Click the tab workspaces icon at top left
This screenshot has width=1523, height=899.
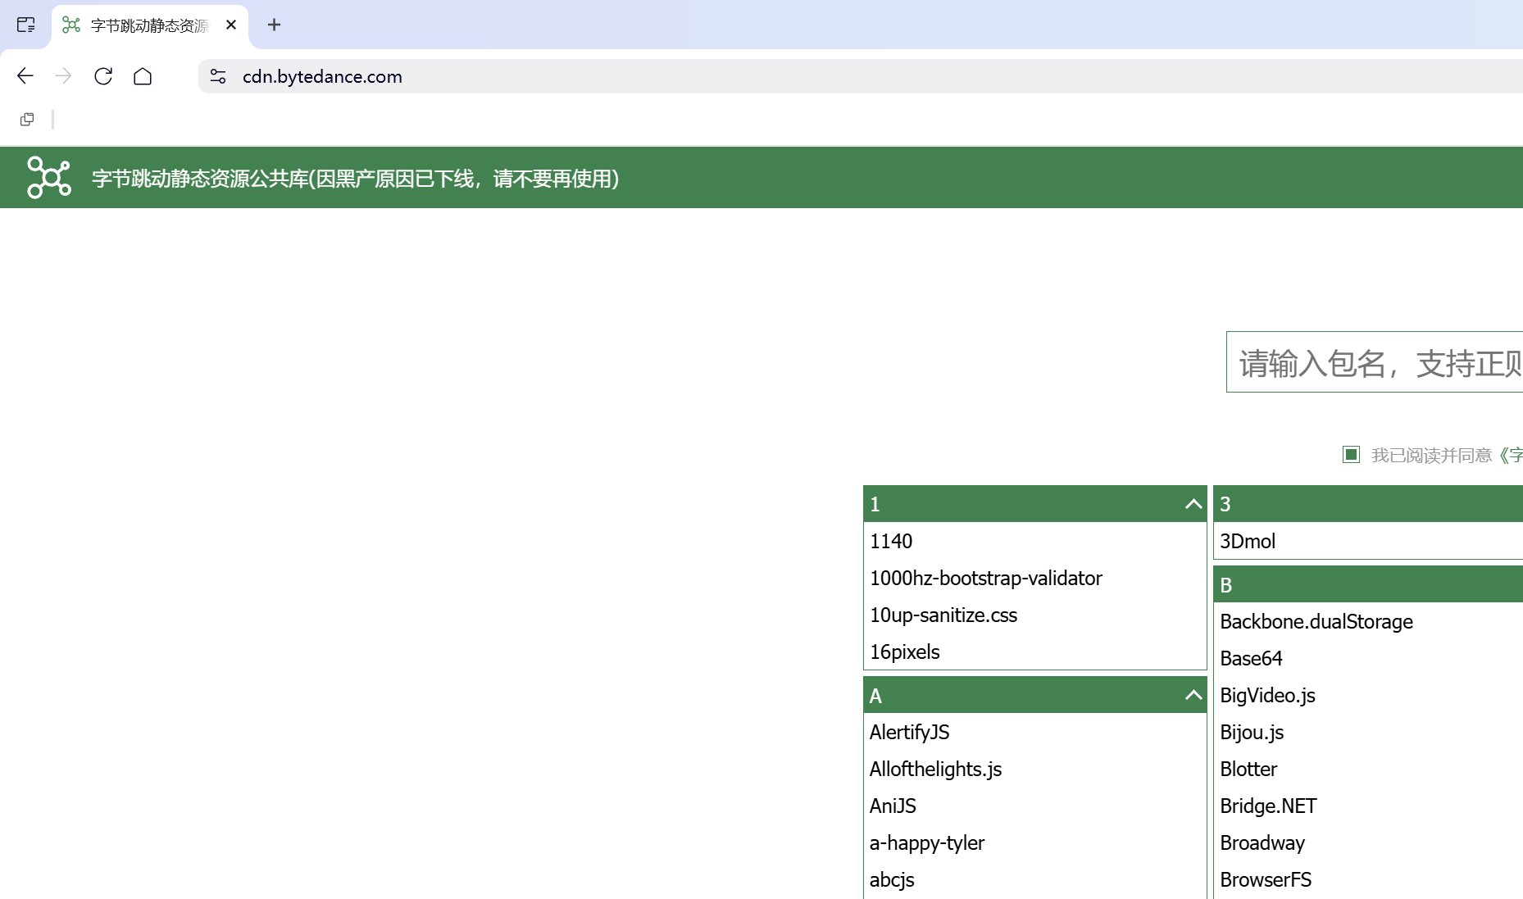pos(25,25)
